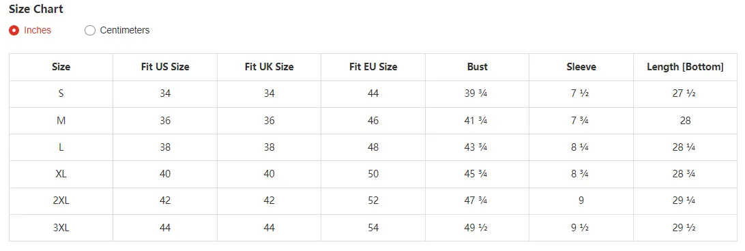The width and height of the screenshot is (745, 251).
Task: Select the 2XL size row label
Action: click(x=61, y=201)
